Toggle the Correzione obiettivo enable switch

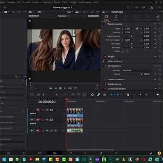coord(105,89)
